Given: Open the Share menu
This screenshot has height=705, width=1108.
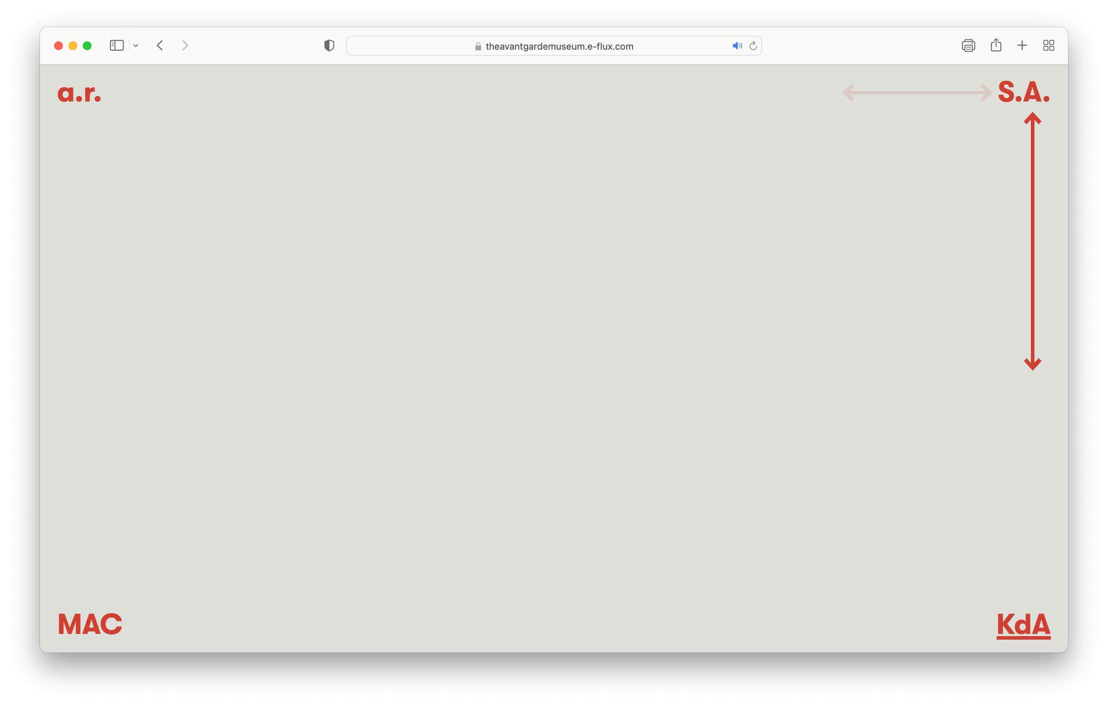Looking at the screenshot, I should coord(996,45).
